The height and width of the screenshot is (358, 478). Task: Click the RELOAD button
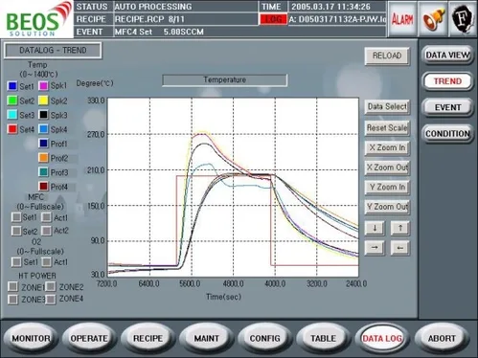387,56
